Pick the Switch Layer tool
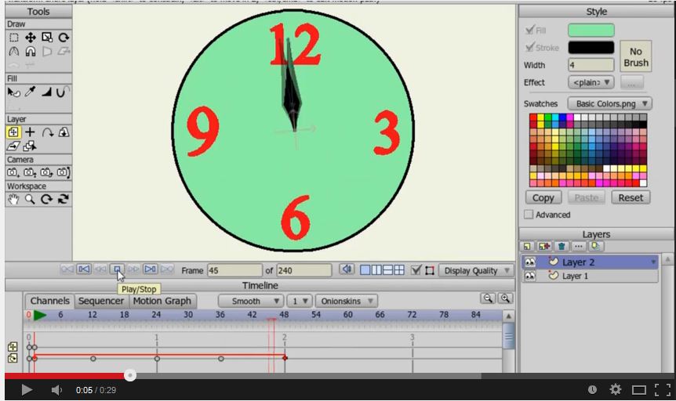Screen dimensions: 676x401 click(30, 146)
